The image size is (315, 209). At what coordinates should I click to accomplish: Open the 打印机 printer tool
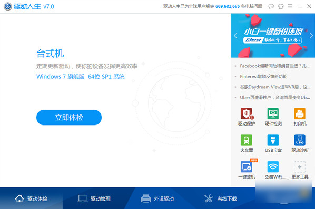[300, 117]
